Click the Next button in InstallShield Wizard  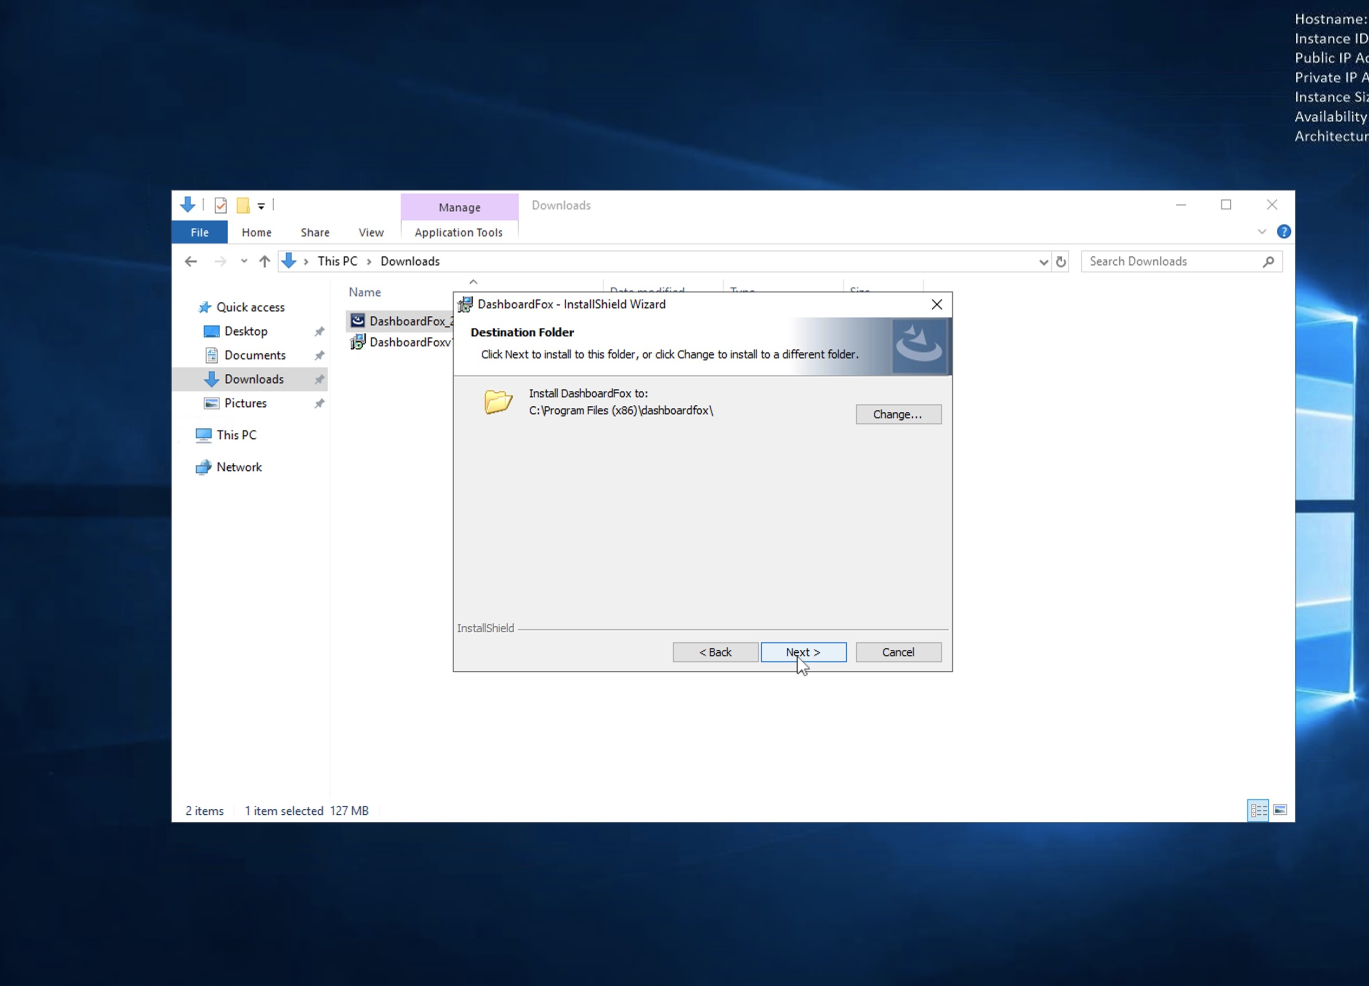tap(803, 652)
